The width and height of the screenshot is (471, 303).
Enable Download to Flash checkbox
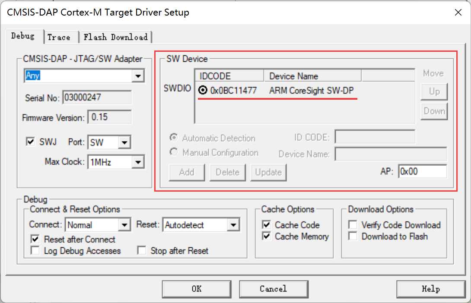point(353,237)
